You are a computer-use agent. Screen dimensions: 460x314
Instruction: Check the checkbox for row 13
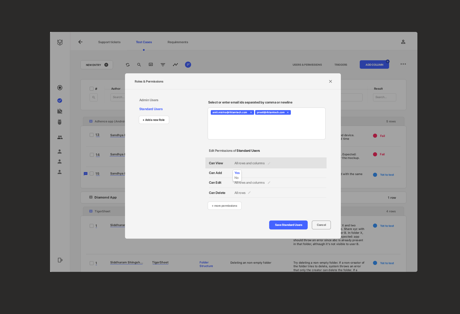click(x=92, y=135)
